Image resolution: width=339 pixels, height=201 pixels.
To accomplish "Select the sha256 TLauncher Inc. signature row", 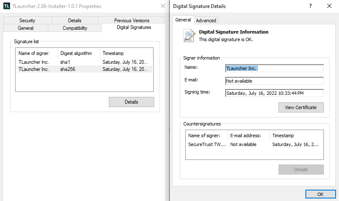I will [84, 69].
